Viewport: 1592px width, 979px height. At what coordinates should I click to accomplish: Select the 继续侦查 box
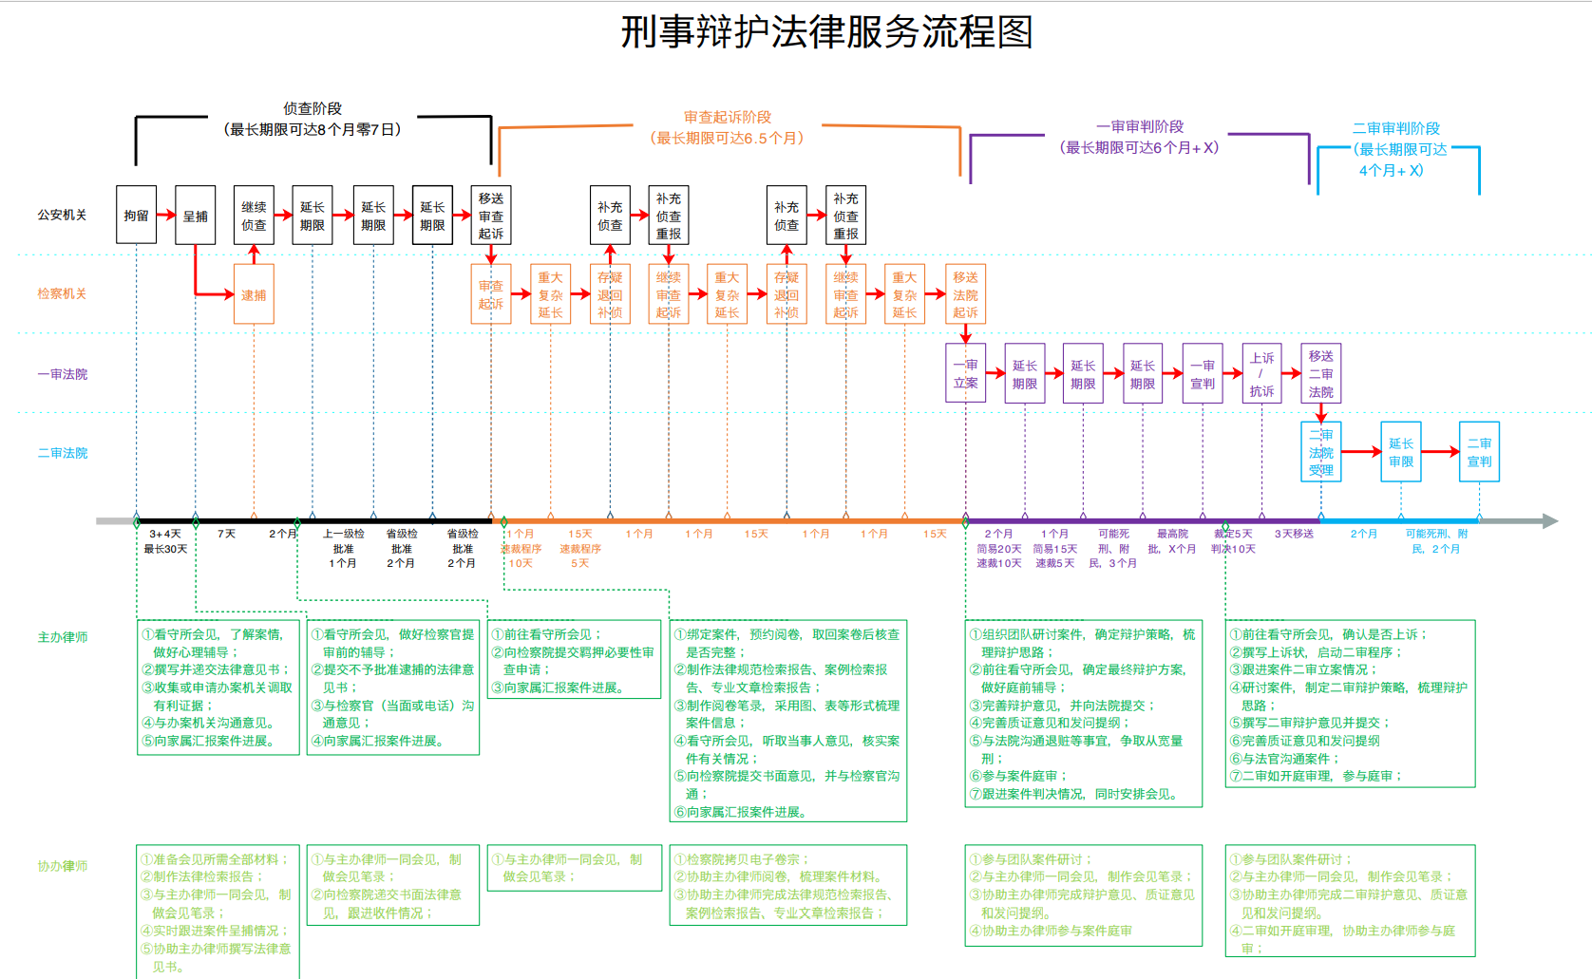(254, 215)
